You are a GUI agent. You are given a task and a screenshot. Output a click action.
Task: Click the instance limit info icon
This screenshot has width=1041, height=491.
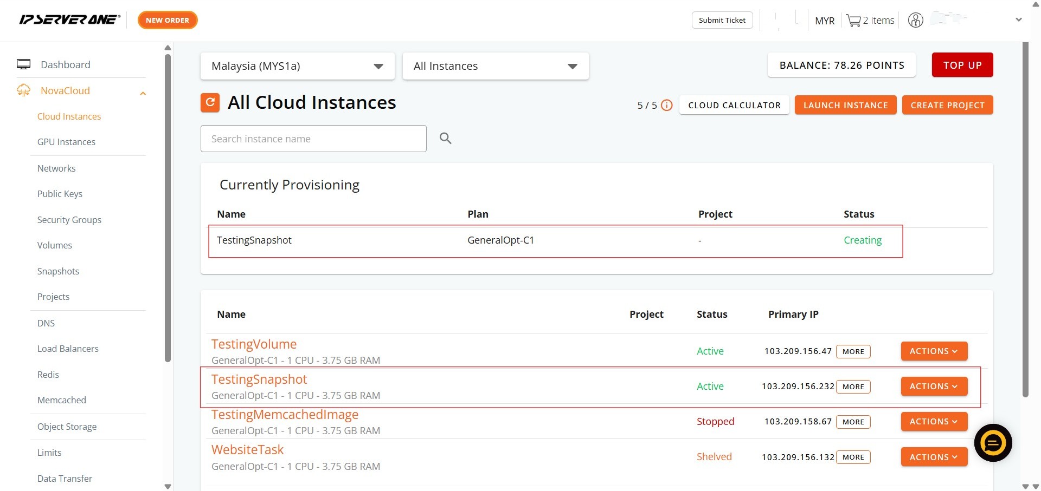tap(667, 106)
